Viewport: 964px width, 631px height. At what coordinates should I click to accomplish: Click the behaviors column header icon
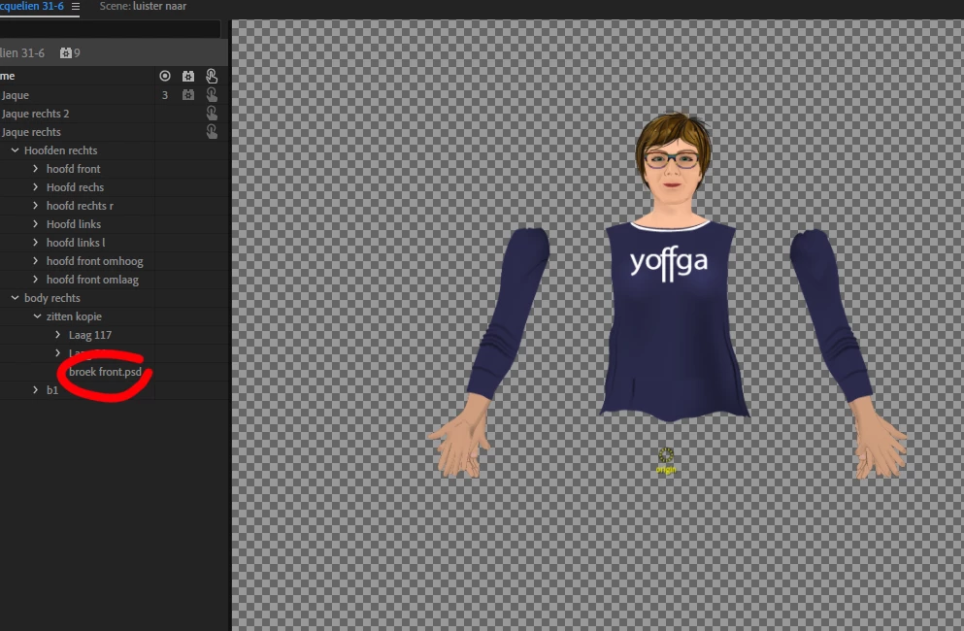tap(188, 76)
